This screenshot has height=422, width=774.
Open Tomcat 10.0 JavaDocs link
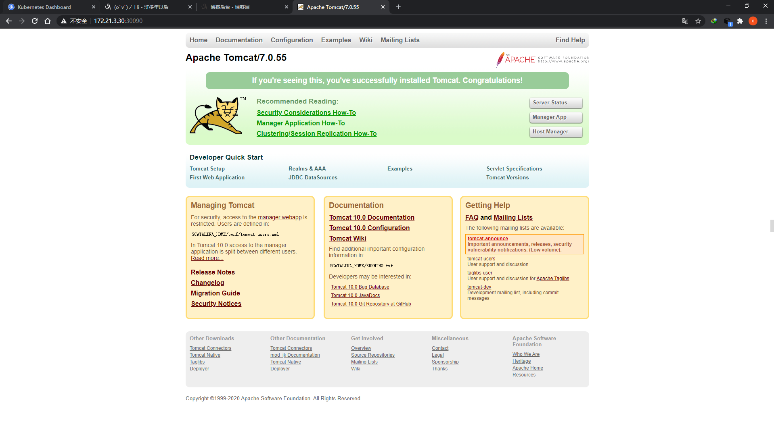click(x=355, y=295)
